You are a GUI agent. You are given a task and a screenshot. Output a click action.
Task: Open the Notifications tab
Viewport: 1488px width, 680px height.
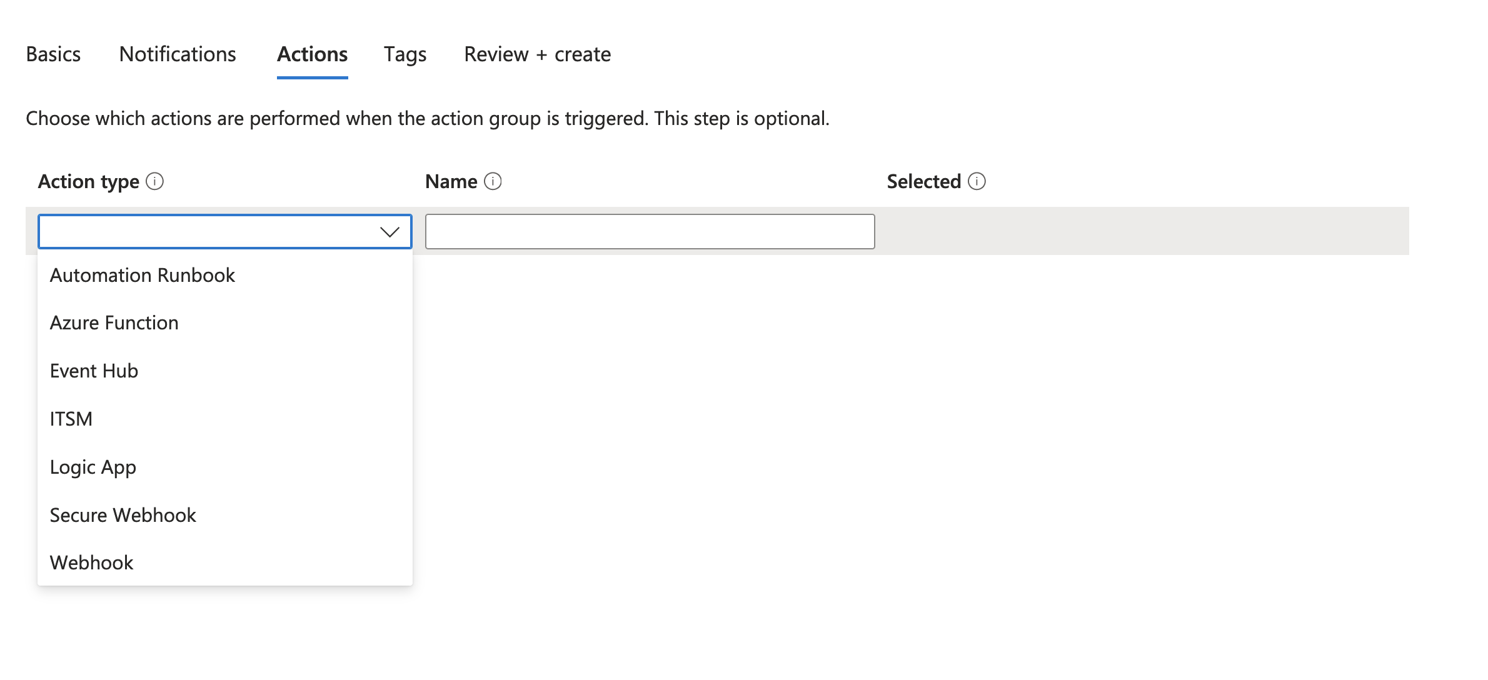coord(178,54)
